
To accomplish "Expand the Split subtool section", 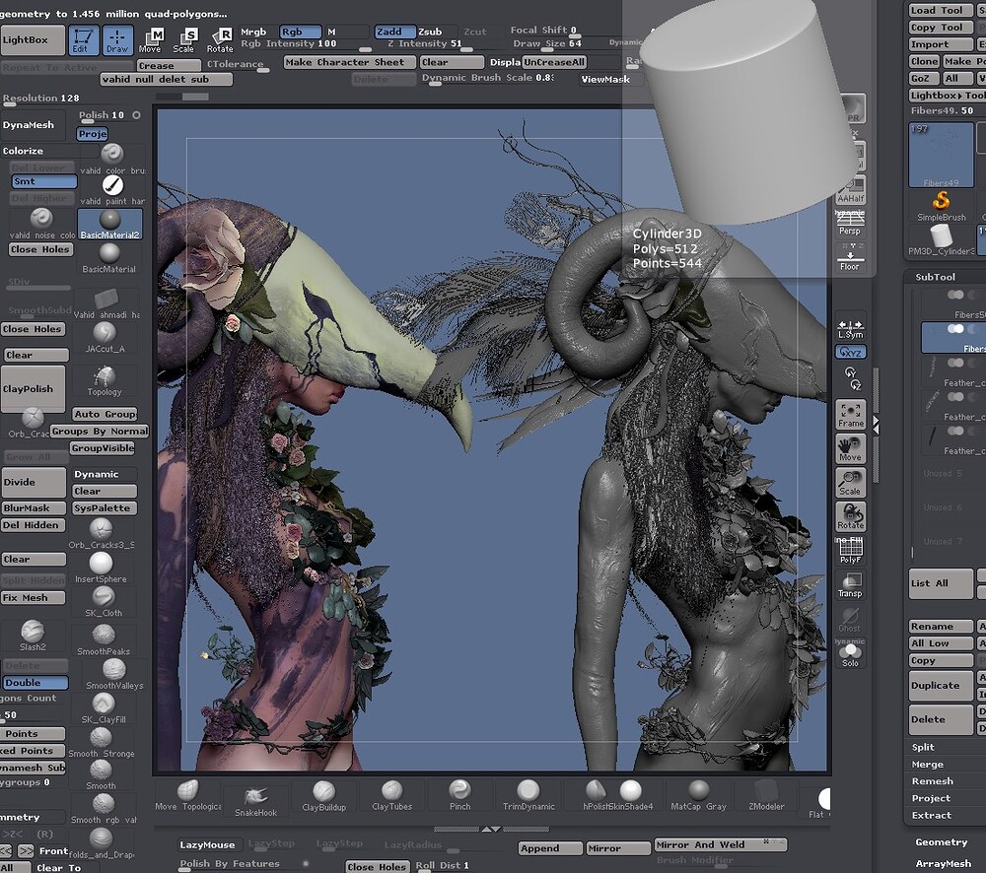I will pyautogui.click(x=923, y=747).
